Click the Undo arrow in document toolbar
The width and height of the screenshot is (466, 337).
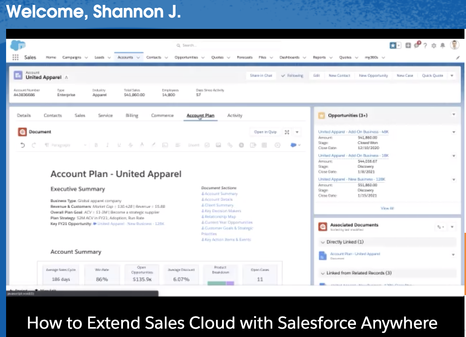[23, 145]
